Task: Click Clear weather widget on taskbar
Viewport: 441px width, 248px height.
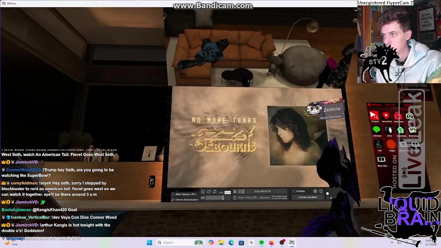Action: [11, 242]
